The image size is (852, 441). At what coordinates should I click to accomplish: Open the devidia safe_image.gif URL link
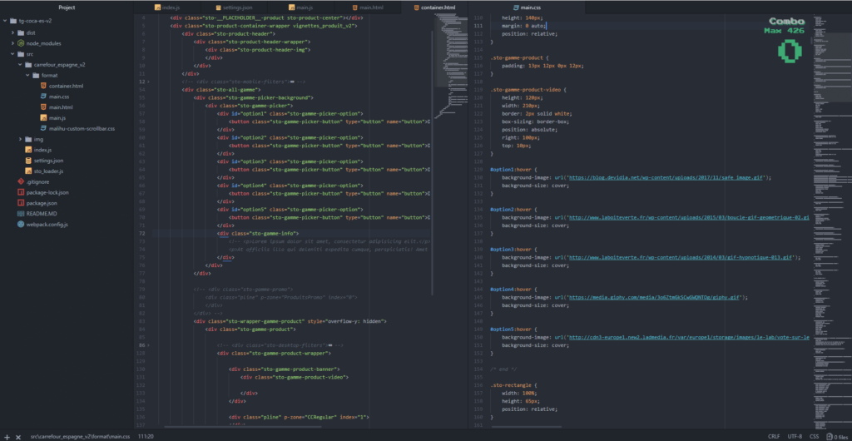point(668,177)
